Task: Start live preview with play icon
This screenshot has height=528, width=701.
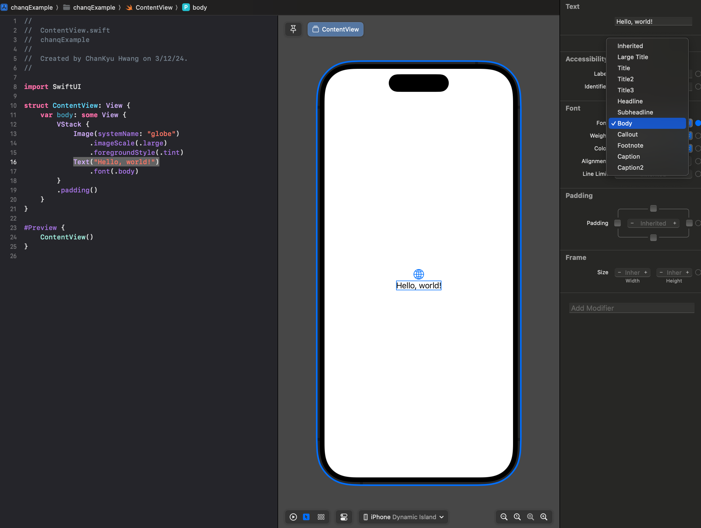Action: pyautogui.click(x=293, y=517)
